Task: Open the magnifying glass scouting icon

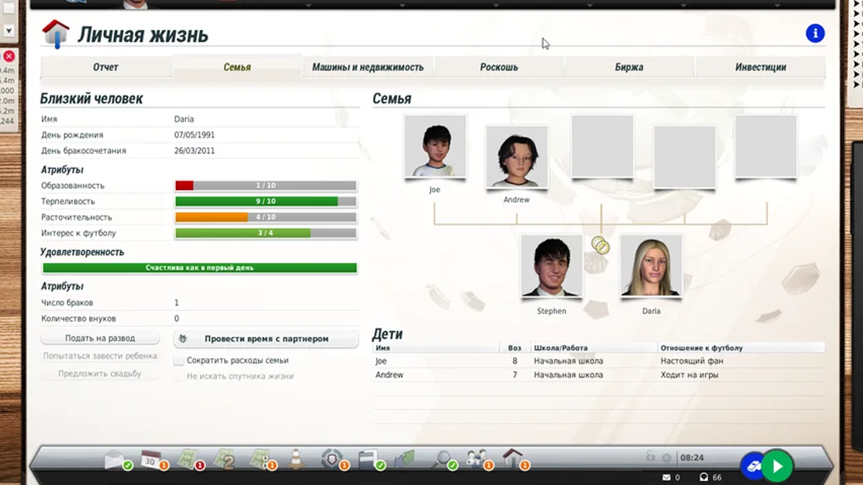Action: (x=442, y=459)
